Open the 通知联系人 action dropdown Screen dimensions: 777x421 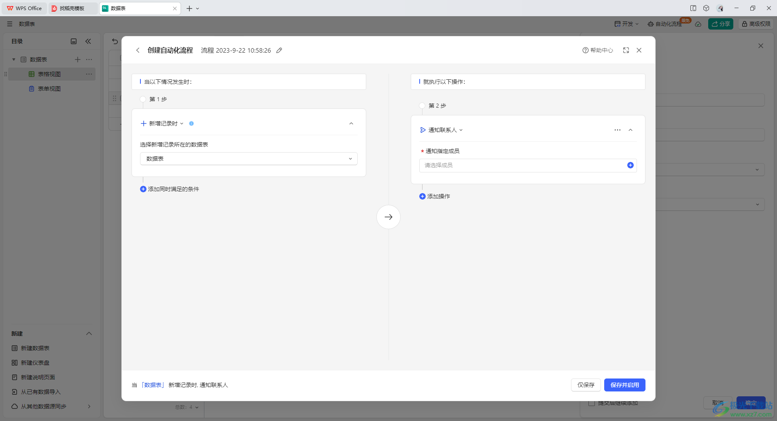[442, 130]
